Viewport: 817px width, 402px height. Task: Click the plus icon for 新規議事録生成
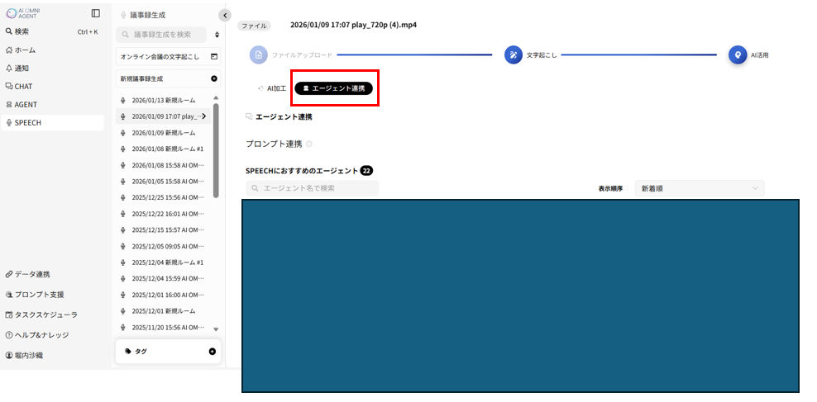(214, 78)
